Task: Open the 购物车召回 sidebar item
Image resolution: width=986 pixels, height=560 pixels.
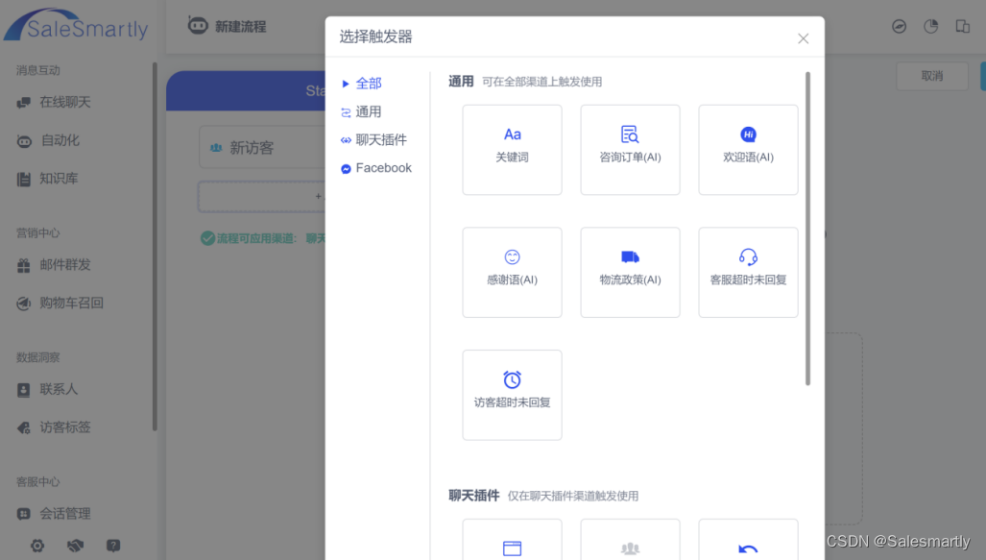Action: pos(71,303)
